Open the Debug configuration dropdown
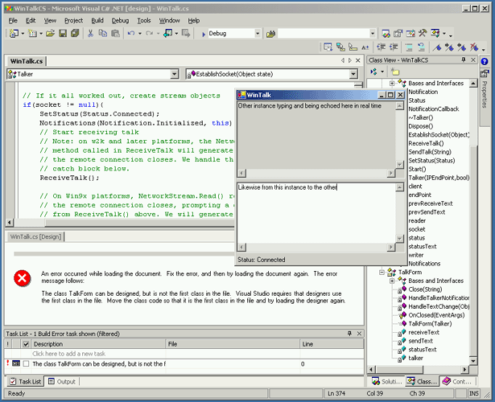495x402 pixels. coord(258,34)
